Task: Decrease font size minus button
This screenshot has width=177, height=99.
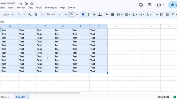Action: point(66,14)
